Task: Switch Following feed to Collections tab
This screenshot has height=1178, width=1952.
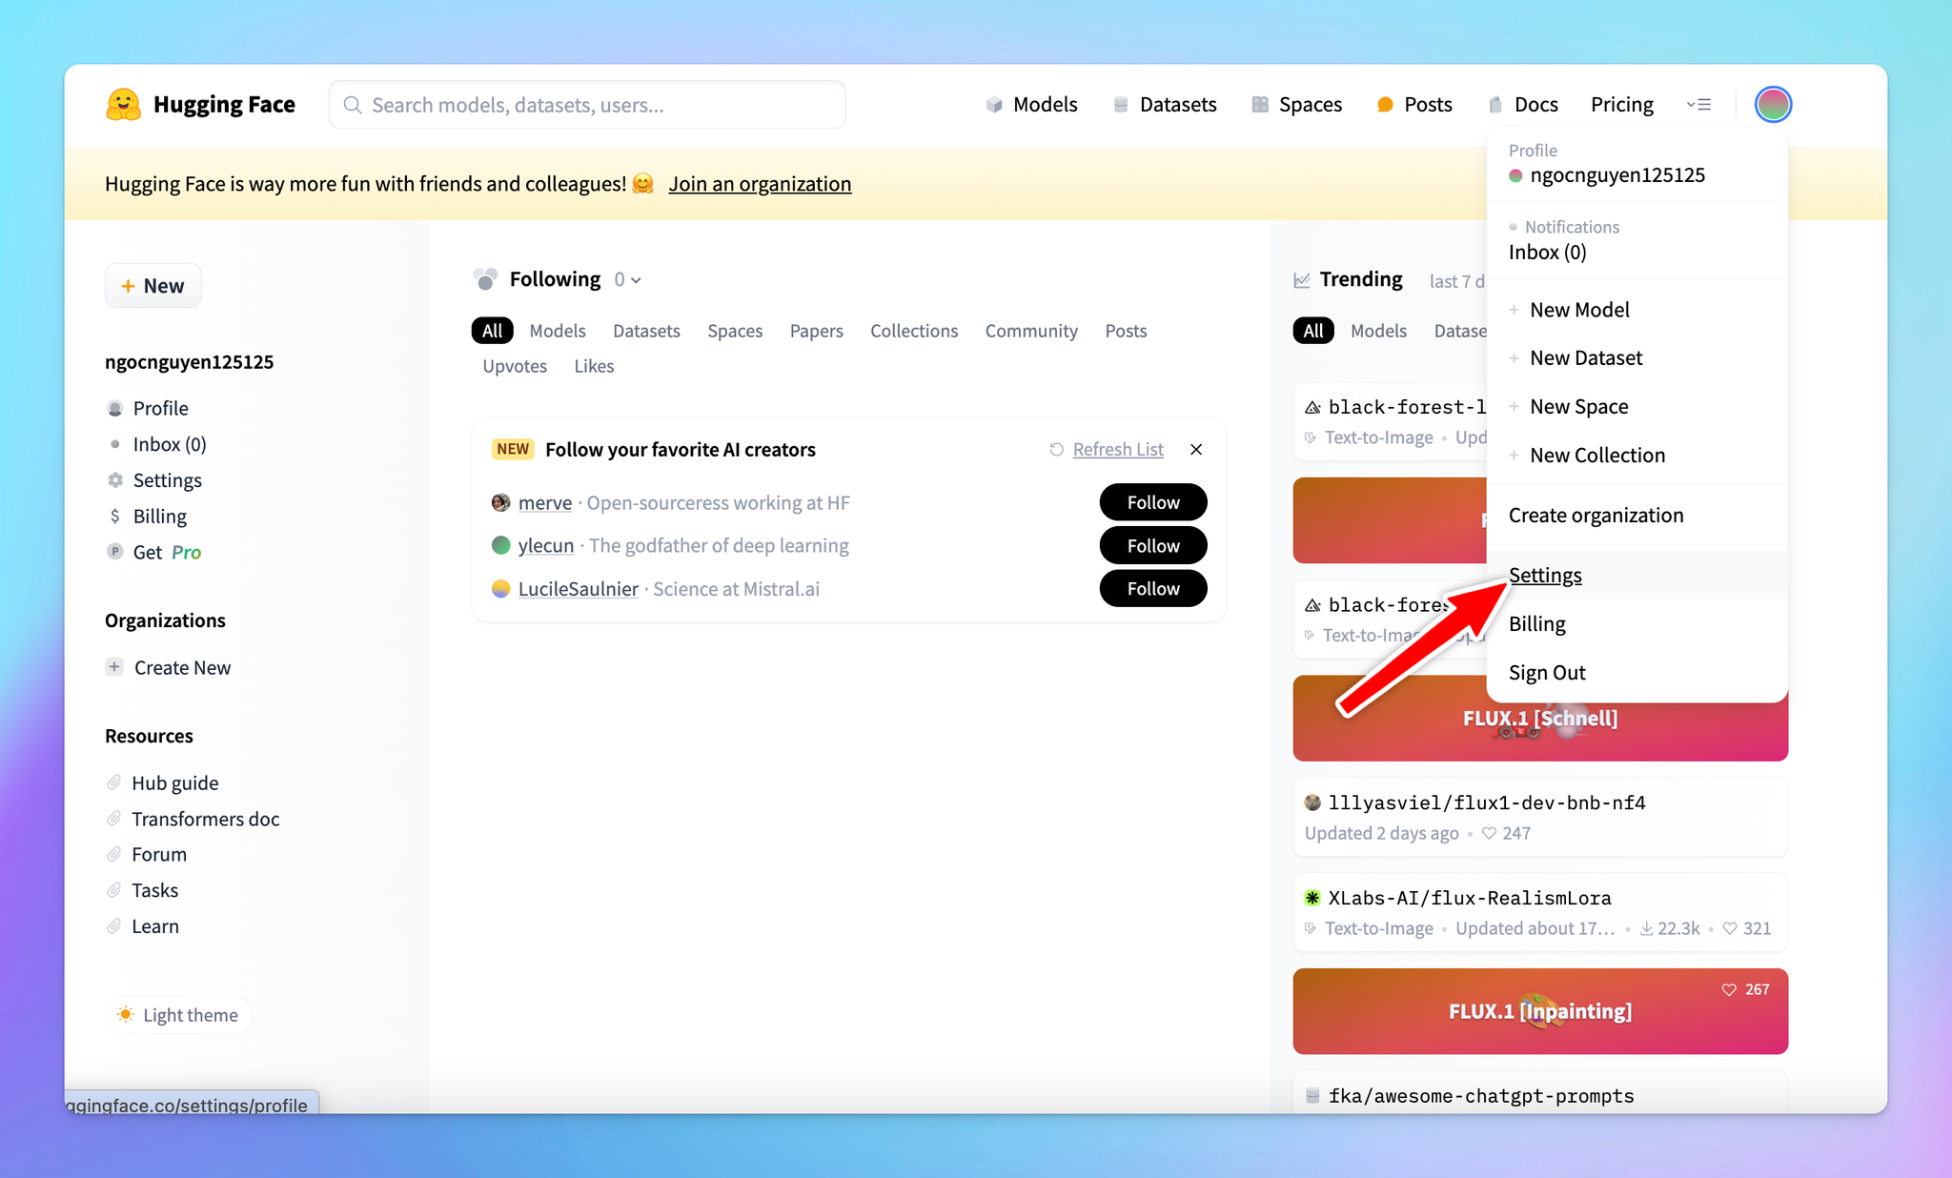Action: (x=914, y=331)
